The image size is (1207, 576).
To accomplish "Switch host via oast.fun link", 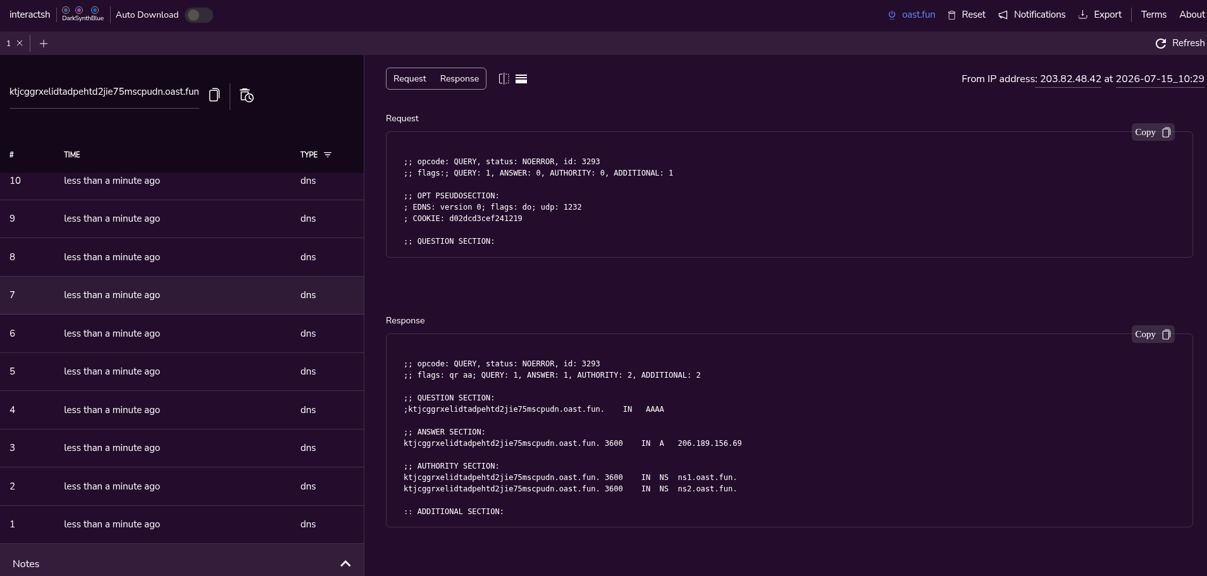I will tap(919, 15).
